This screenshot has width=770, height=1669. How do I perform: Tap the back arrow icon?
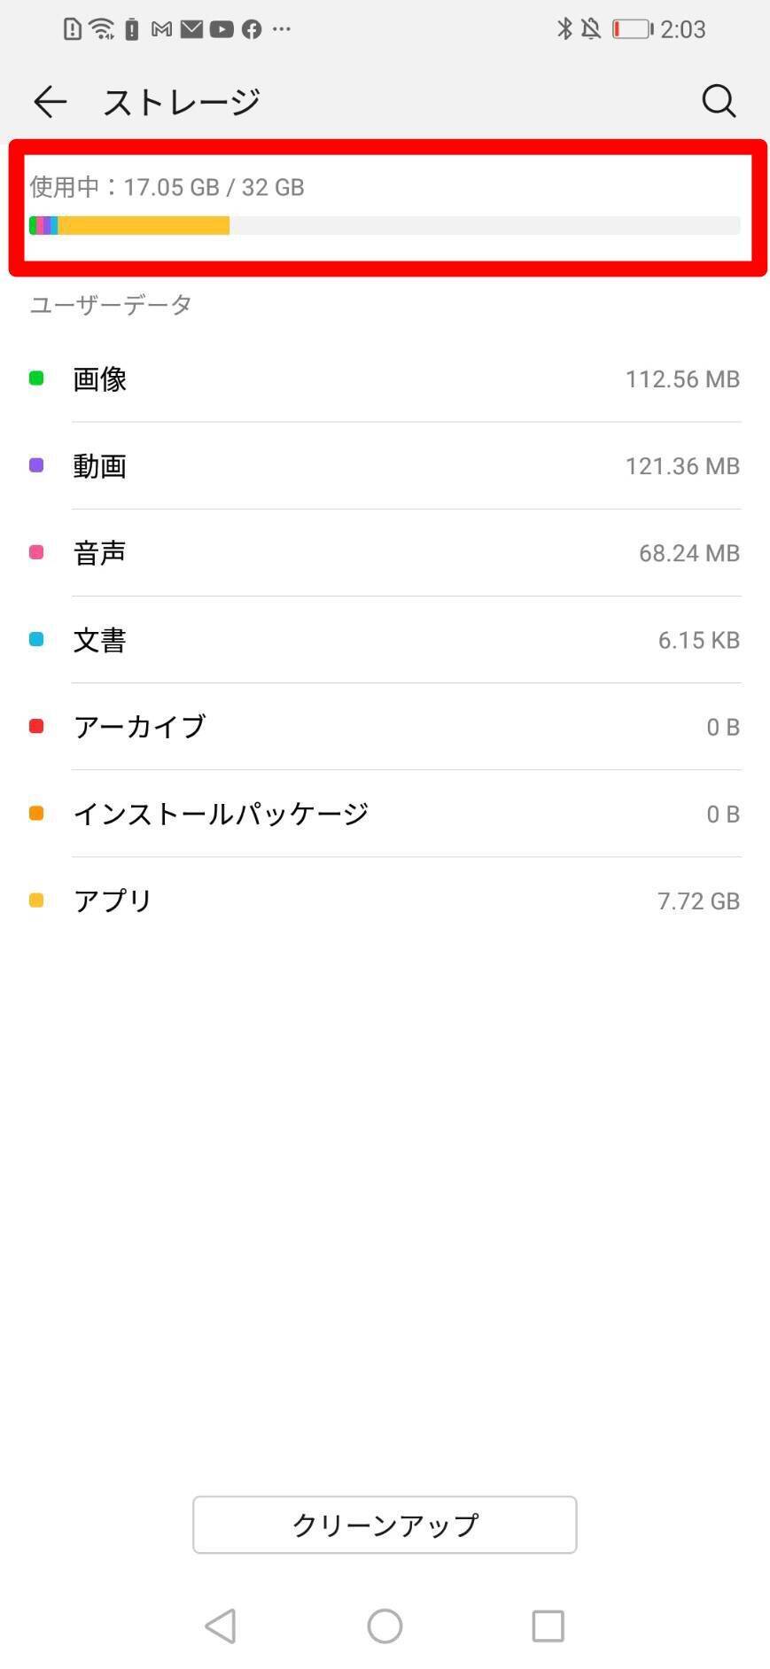click(x=51, y=102)
